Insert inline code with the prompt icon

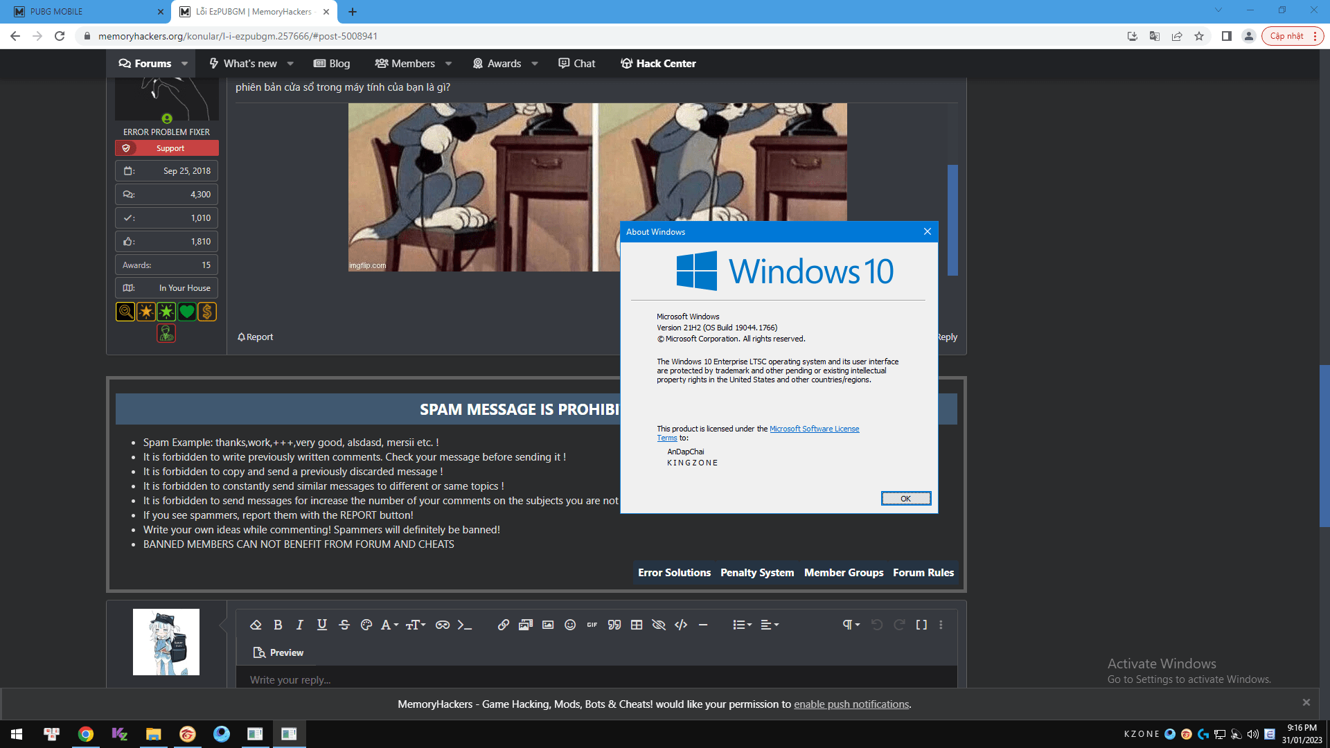coord(465,625)
